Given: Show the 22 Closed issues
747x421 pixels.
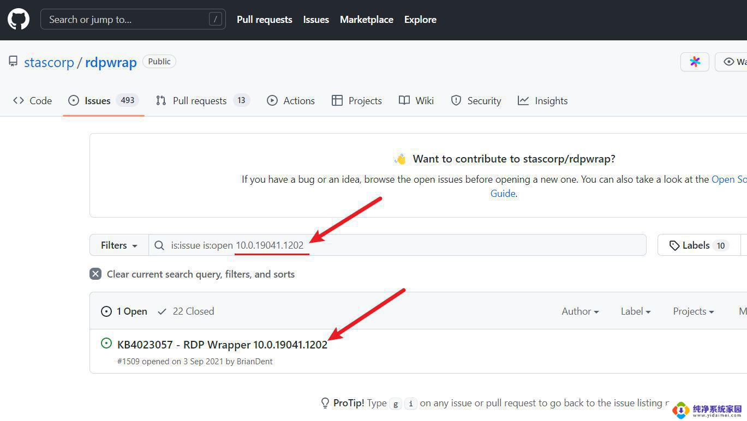Looking at the screenshot, I should [186, 311].
